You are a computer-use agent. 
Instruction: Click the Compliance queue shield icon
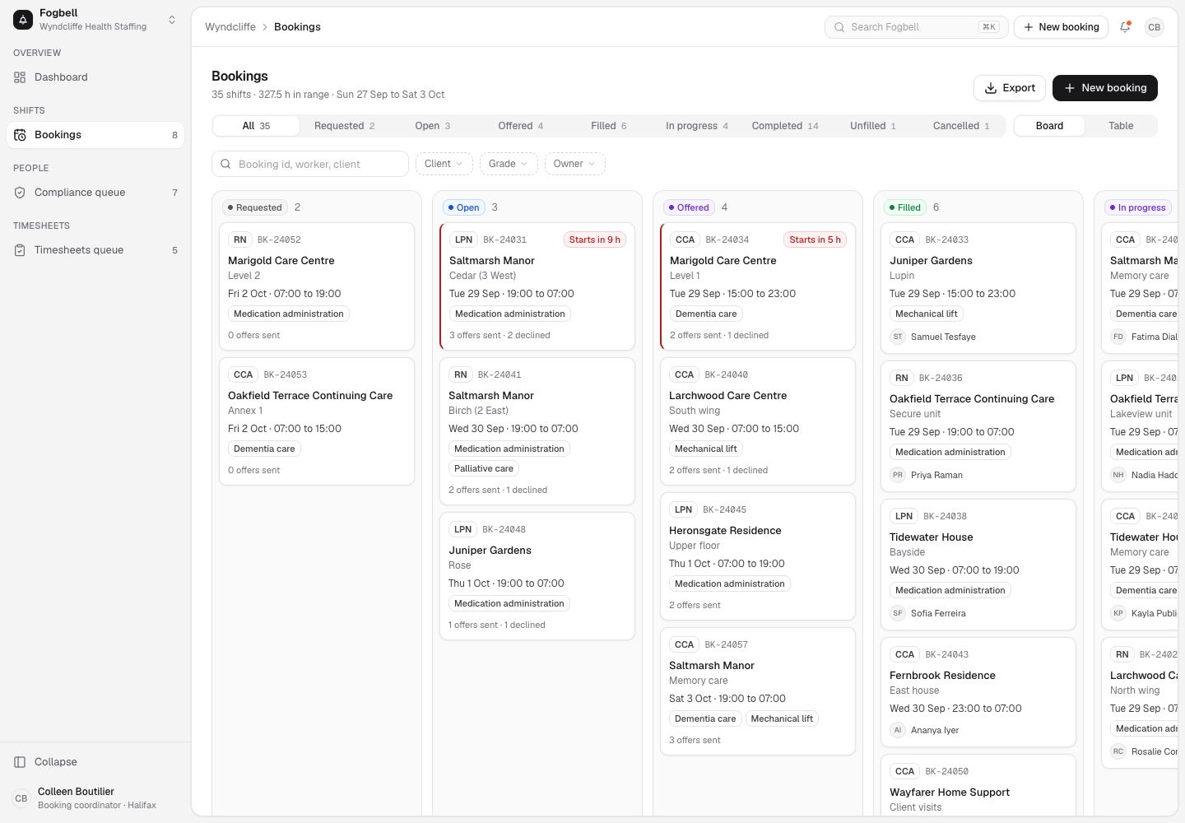pos(20,193)
